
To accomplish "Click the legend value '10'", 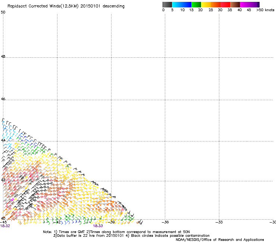I will 182,10.
